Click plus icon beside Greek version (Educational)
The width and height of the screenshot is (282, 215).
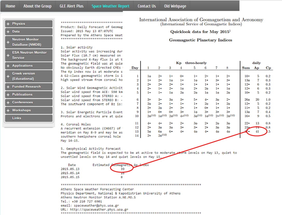coord(8,76)
